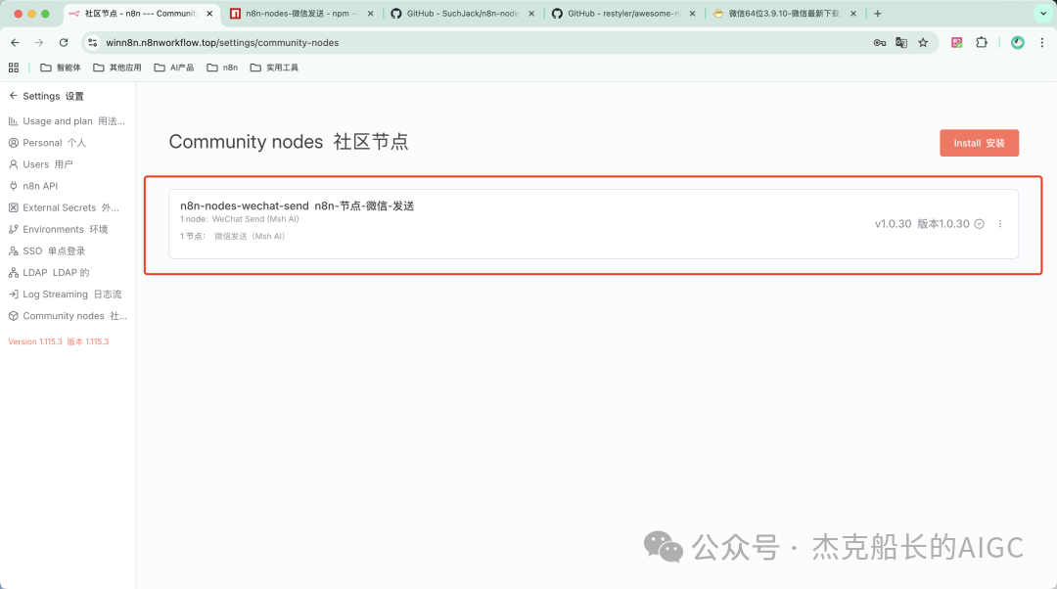1057x589 pixels.
Task: Click the v1.0.30 version text
Action: 893,224
